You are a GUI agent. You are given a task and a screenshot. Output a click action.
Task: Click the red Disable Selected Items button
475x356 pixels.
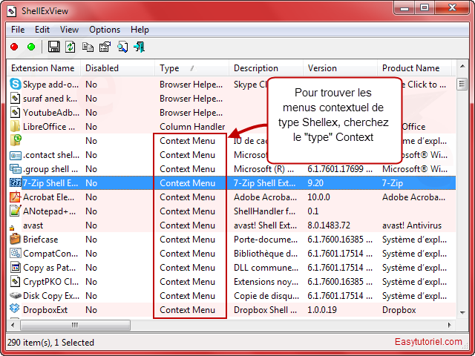pos(14,47)
